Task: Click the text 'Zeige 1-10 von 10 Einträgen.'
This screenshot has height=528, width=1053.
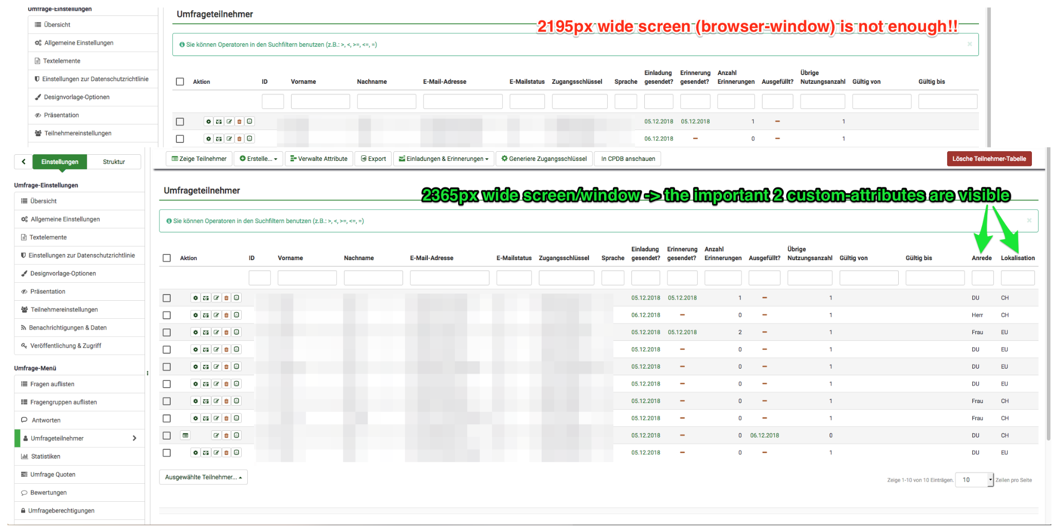Action: [920, 480]
